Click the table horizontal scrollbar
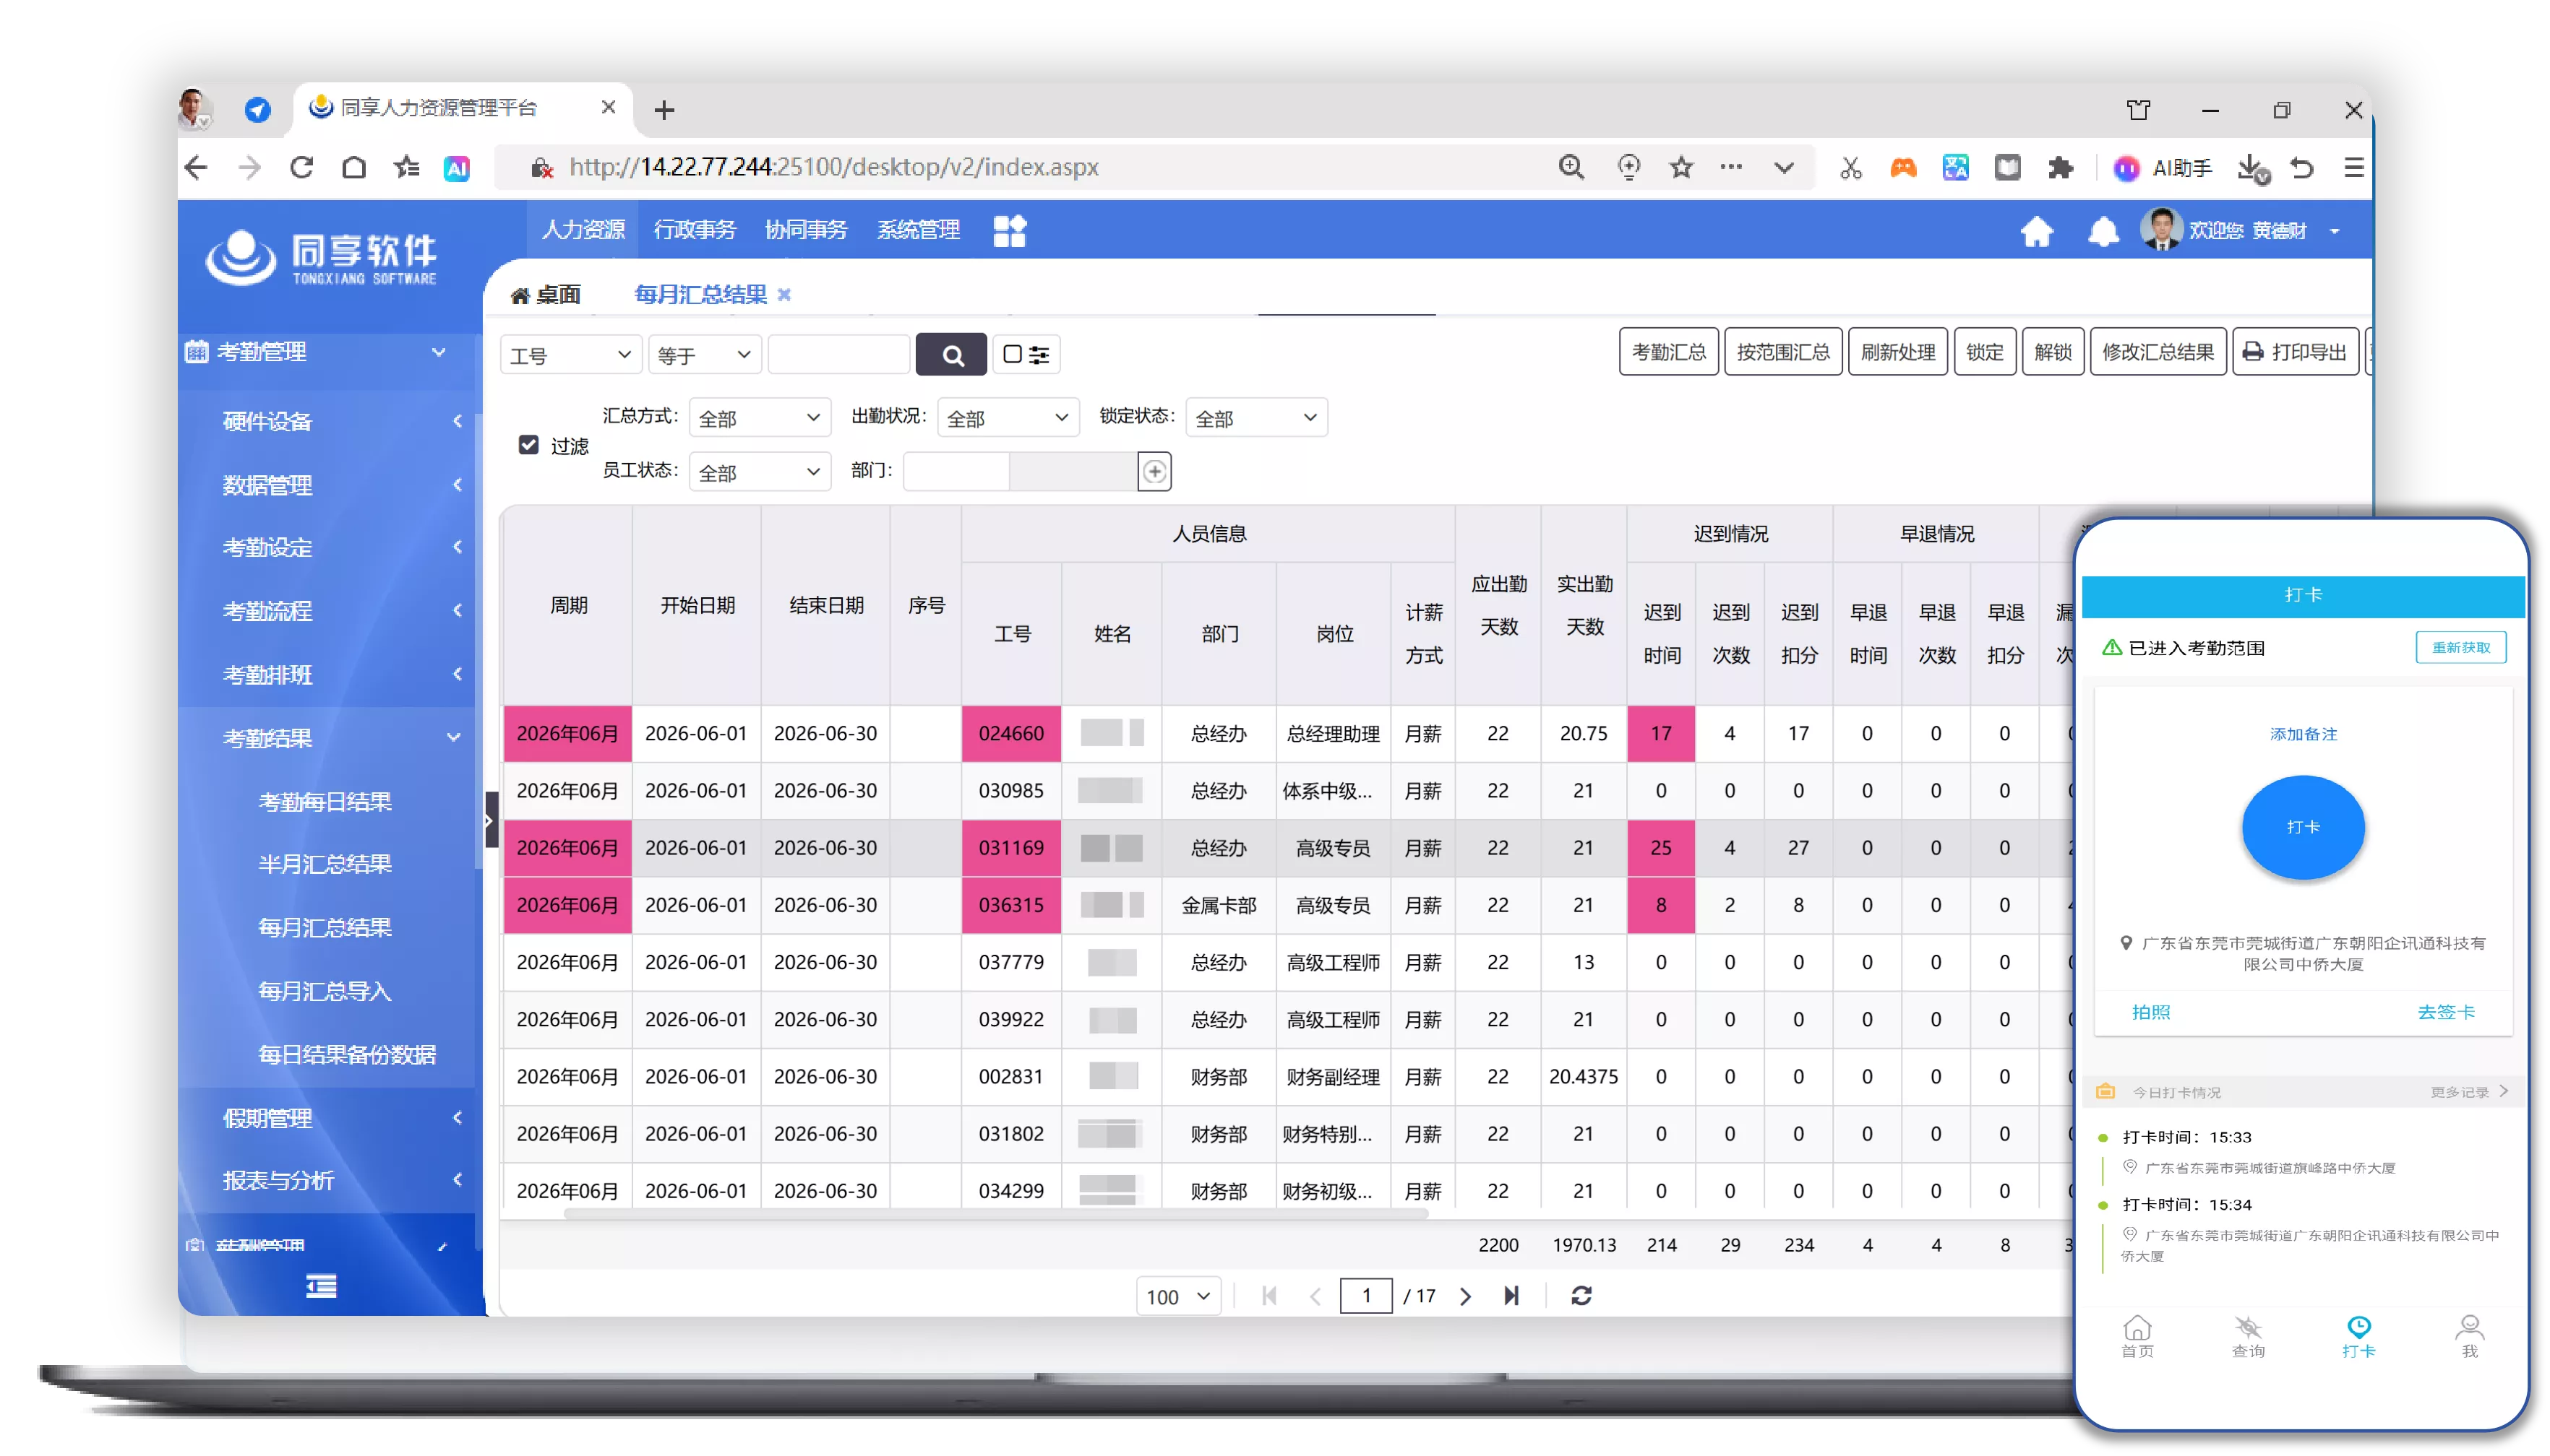The image size is (2550, 1456). click(997, 1214)
